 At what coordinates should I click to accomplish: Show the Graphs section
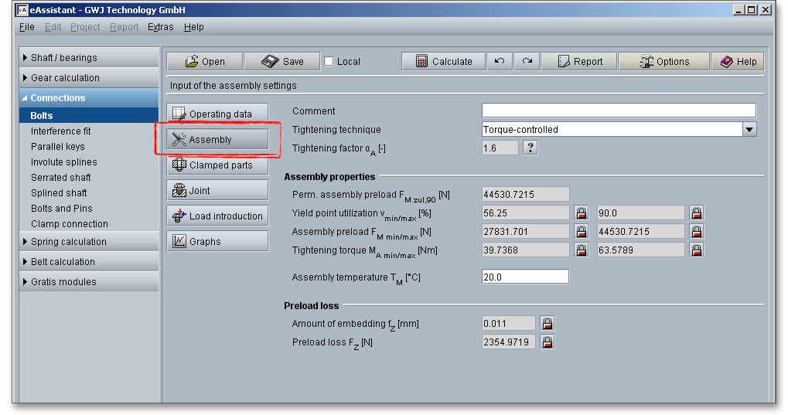click(217, 242)
